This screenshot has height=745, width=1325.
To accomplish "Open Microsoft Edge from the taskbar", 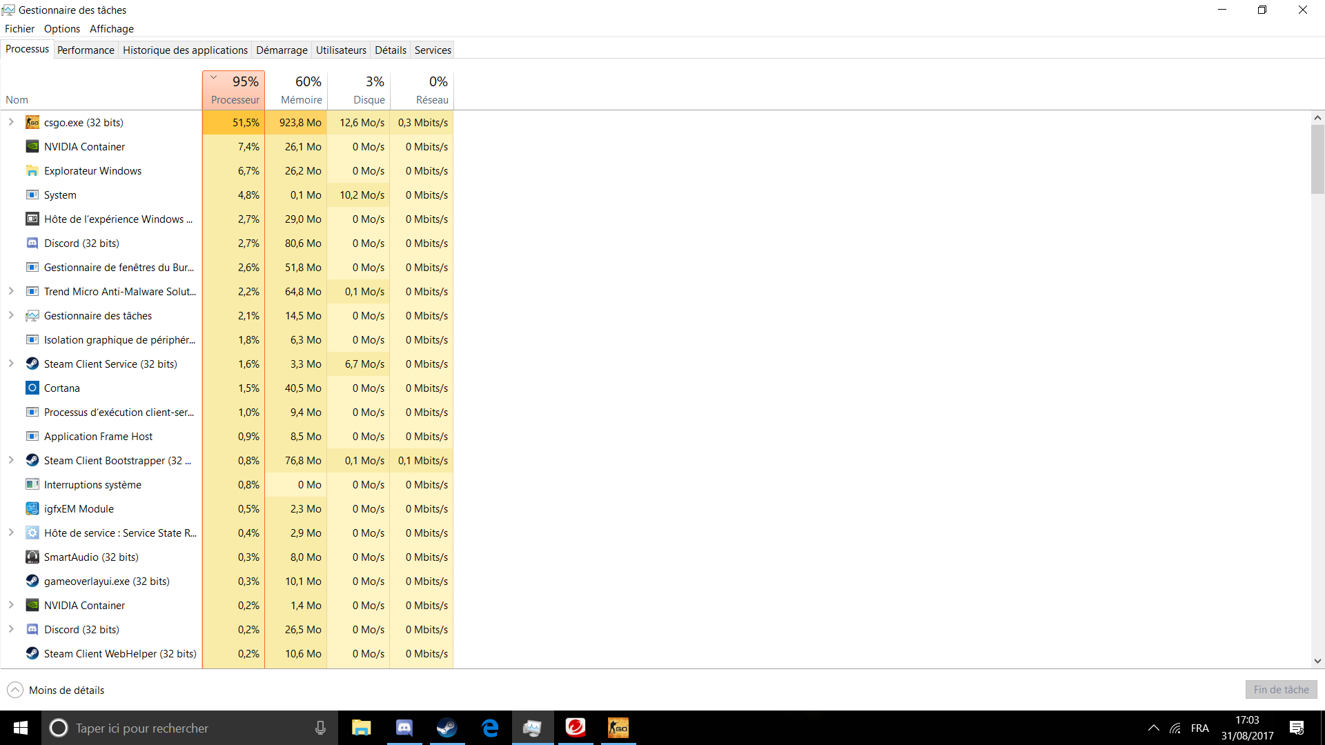I will tap(490, 728).
